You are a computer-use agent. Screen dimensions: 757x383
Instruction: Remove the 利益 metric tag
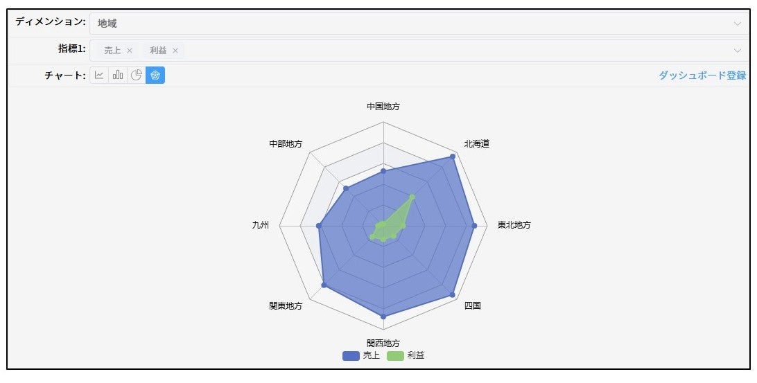[175, 51]
